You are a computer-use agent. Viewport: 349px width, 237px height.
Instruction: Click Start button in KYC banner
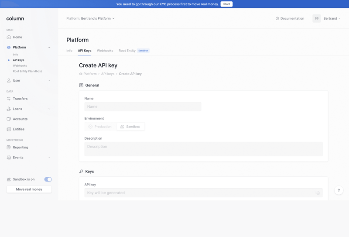click(226, 4)
